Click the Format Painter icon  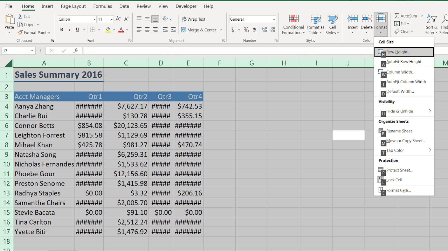[20, 32]
